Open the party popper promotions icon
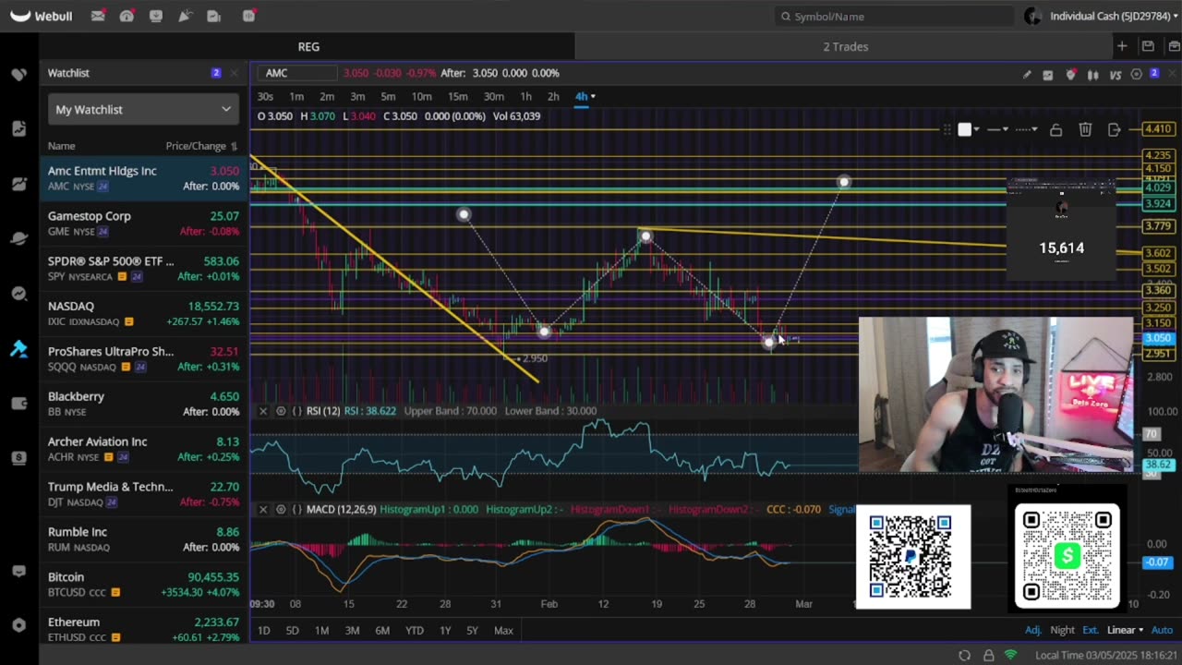This screenshot has height=665, width=1182. (x=185, y=16)
